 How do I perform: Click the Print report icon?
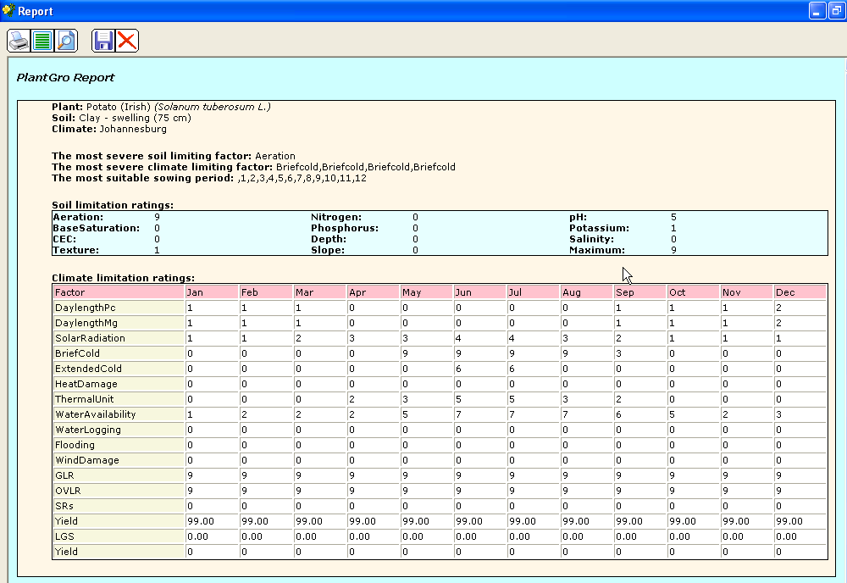[19, 41]
